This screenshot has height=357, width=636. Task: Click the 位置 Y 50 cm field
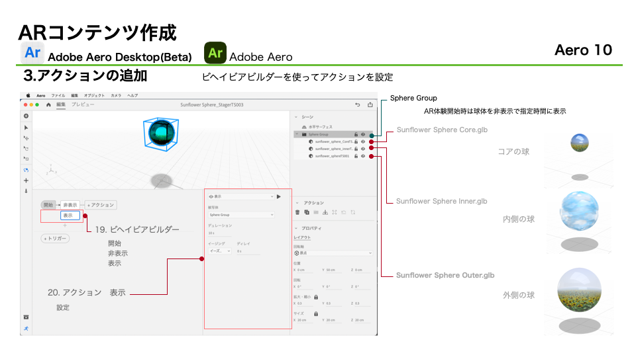(334, 270)
